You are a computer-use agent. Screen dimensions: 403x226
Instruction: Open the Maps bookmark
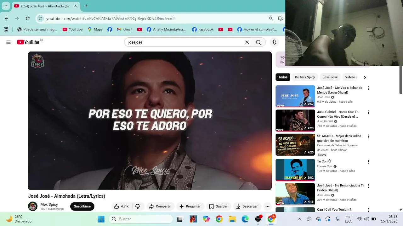[95, 29]
